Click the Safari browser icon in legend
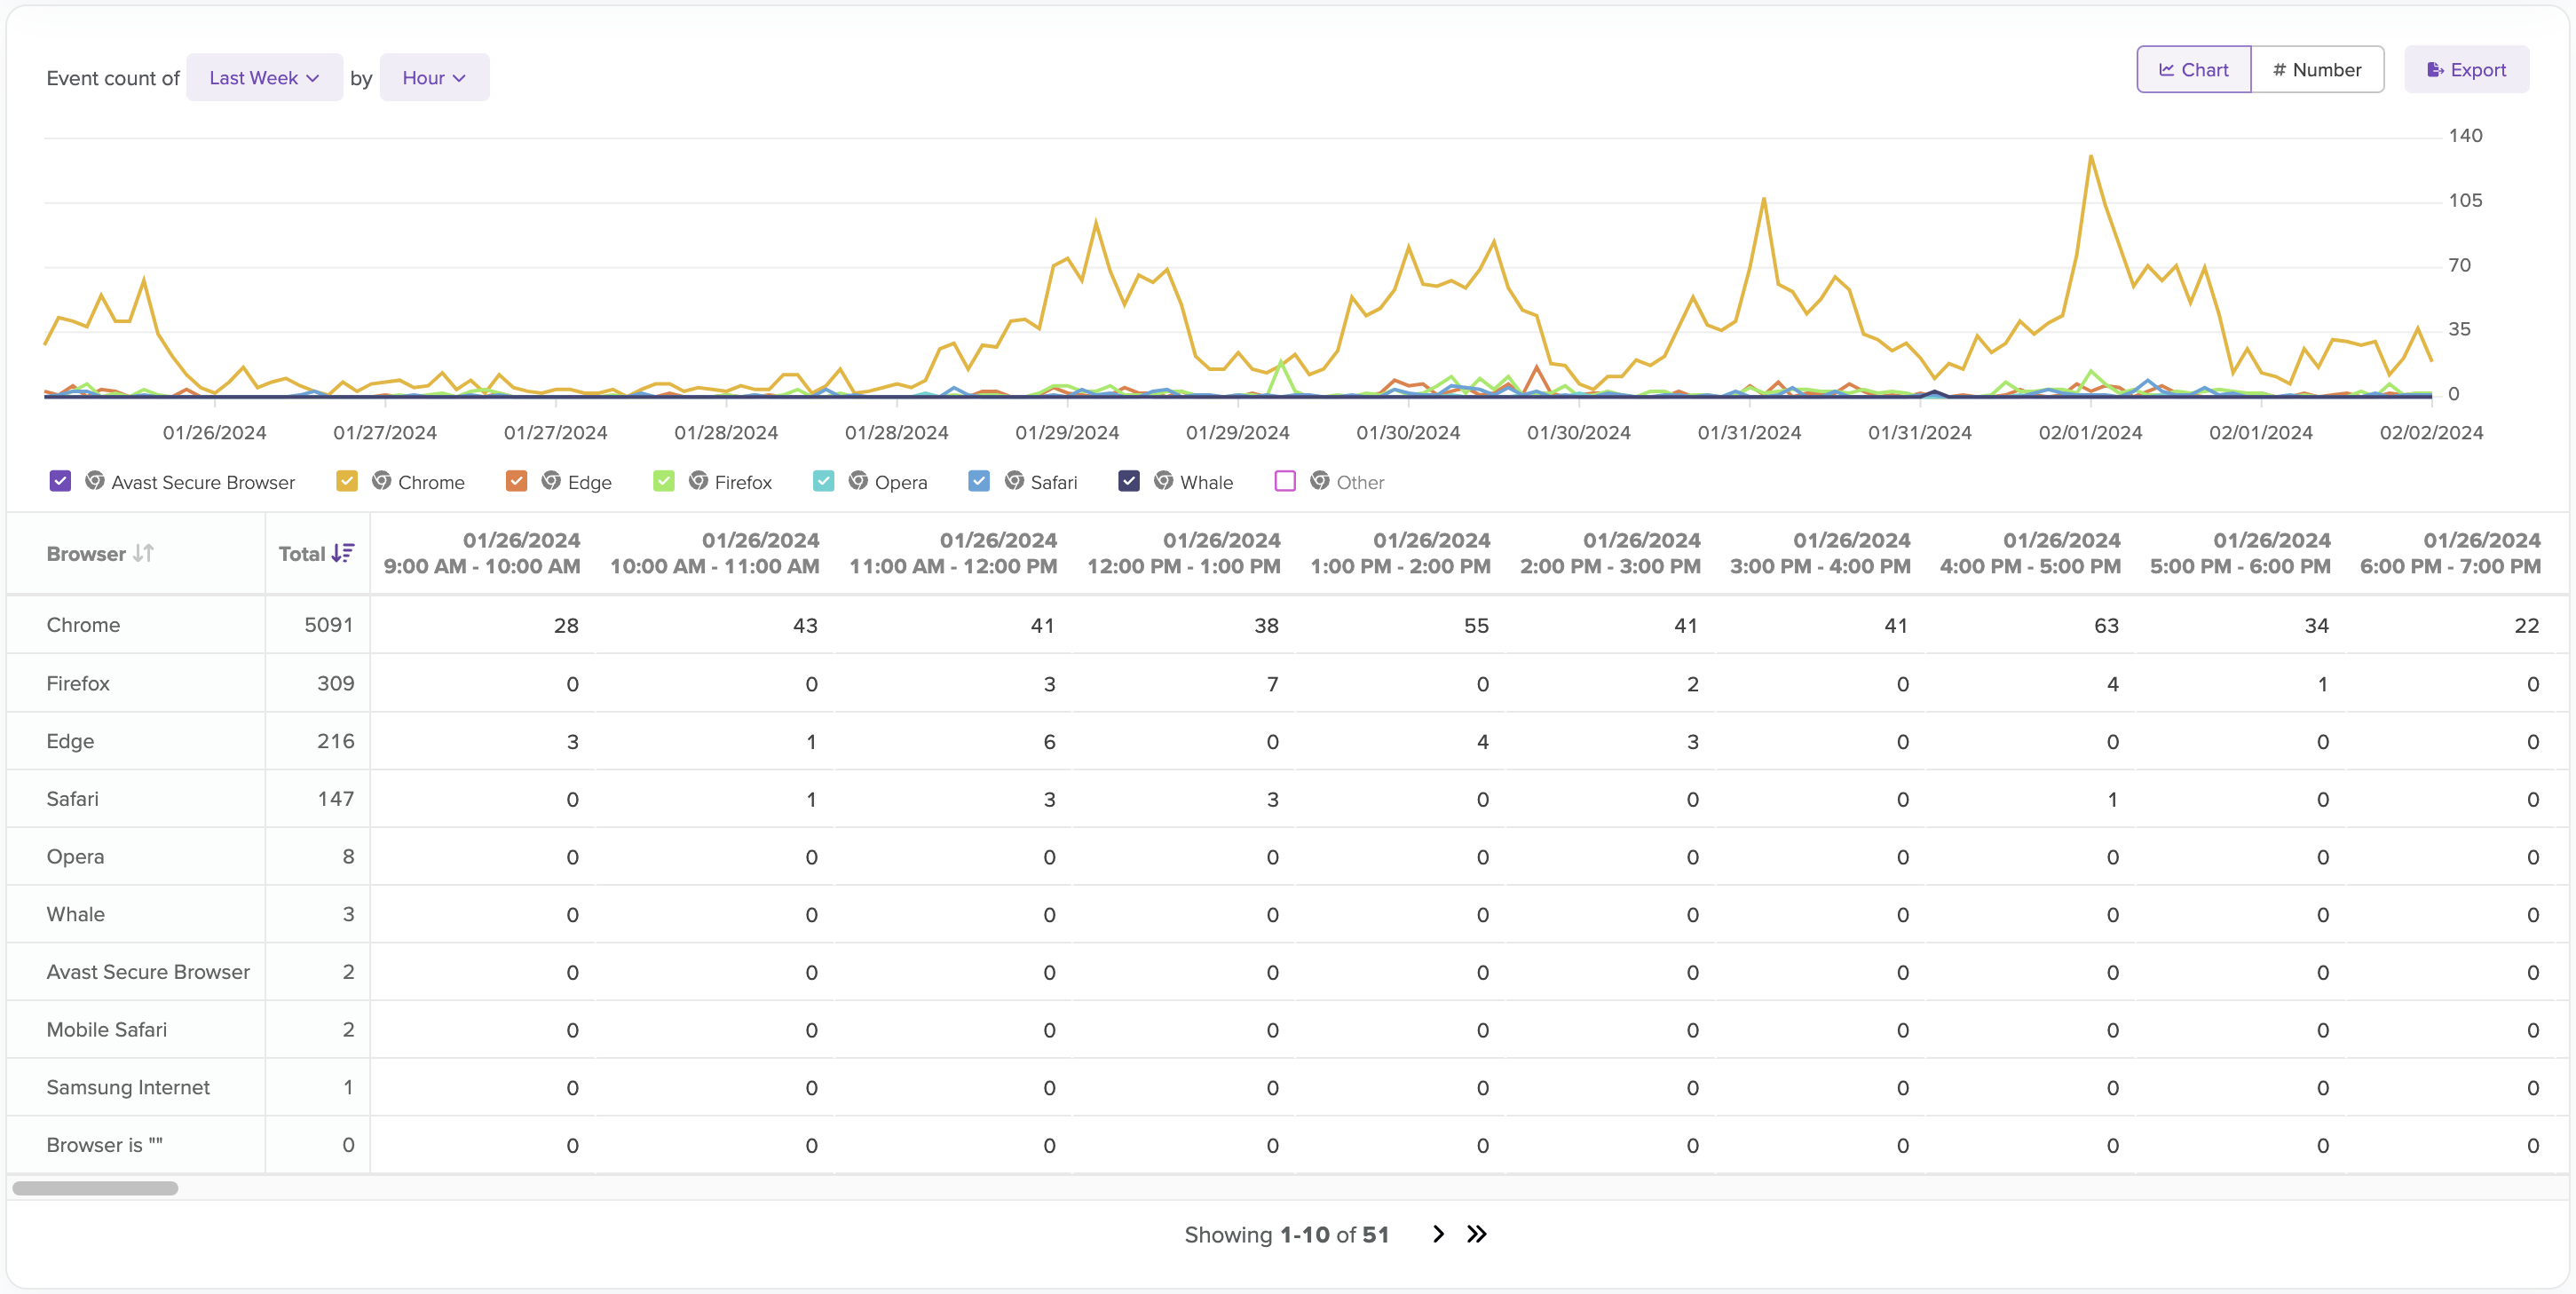This screenshot has height=1294, width=2576. point(1016,480)
